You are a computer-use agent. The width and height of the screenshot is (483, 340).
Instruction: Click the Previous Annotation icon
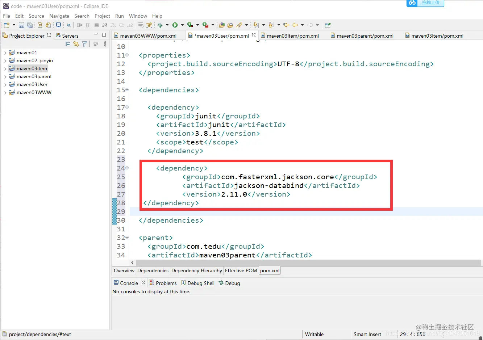tap(271, 25)
